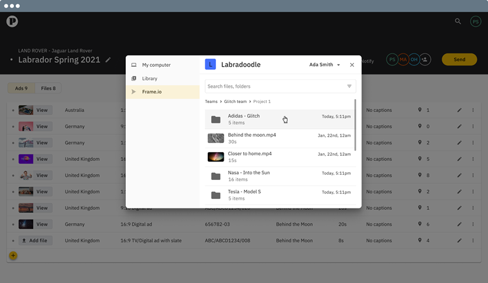Edit campaign title with pencil icon
Image resolution: width=488 pixels, height=283 pixels.
(108, 60)
